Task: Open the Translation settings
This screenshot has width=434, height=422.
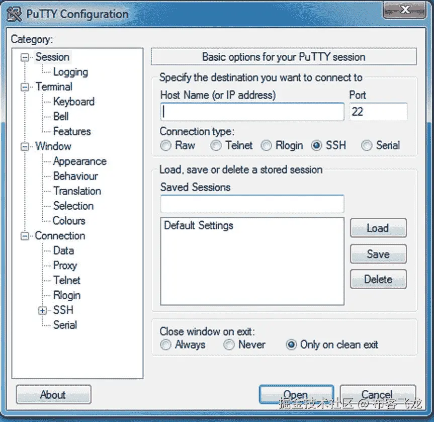Action: click(76, 191)
